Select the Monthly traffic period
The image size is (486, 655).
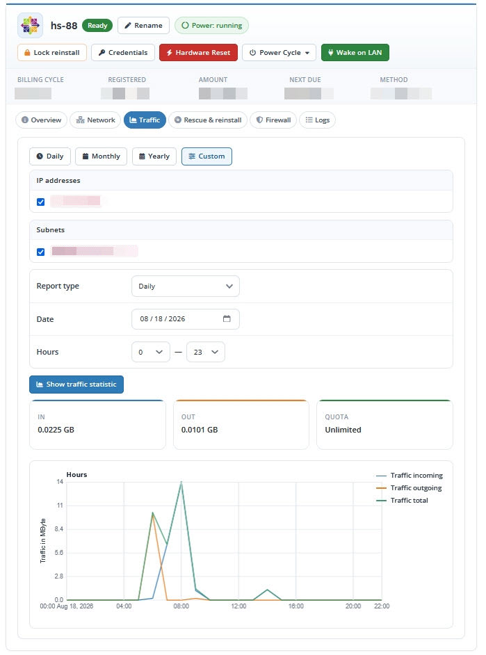101,156
